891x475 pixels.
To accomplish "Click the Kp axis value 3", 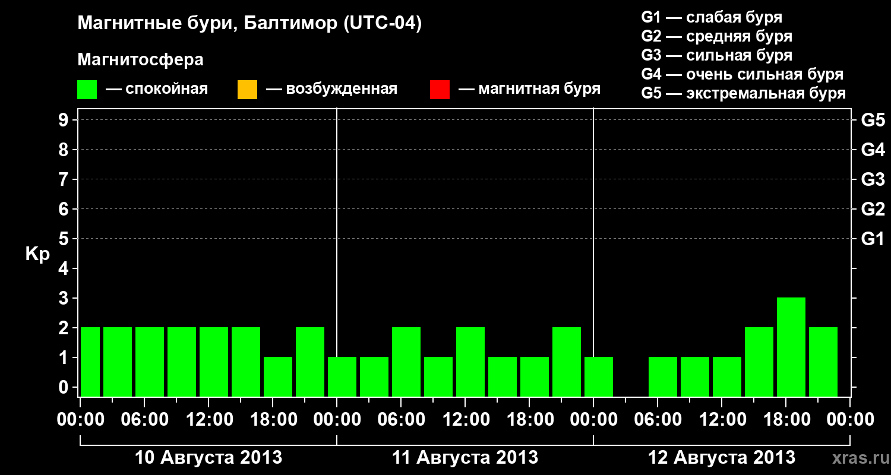I will (x=65, y=298).
